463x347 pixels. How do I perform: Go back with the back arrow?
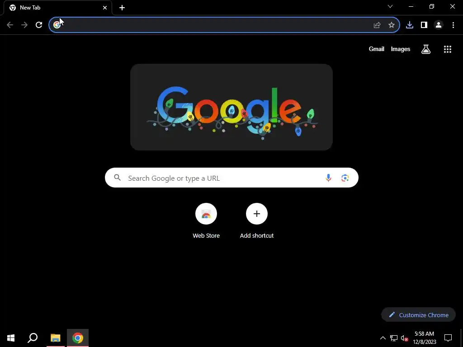[10, 25]
